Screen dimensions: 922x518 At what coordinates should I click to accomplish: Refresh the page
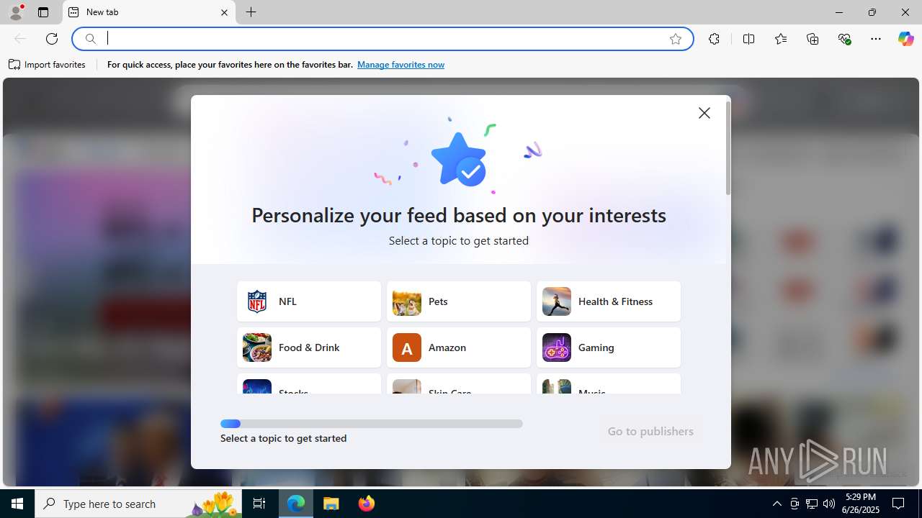52,39
